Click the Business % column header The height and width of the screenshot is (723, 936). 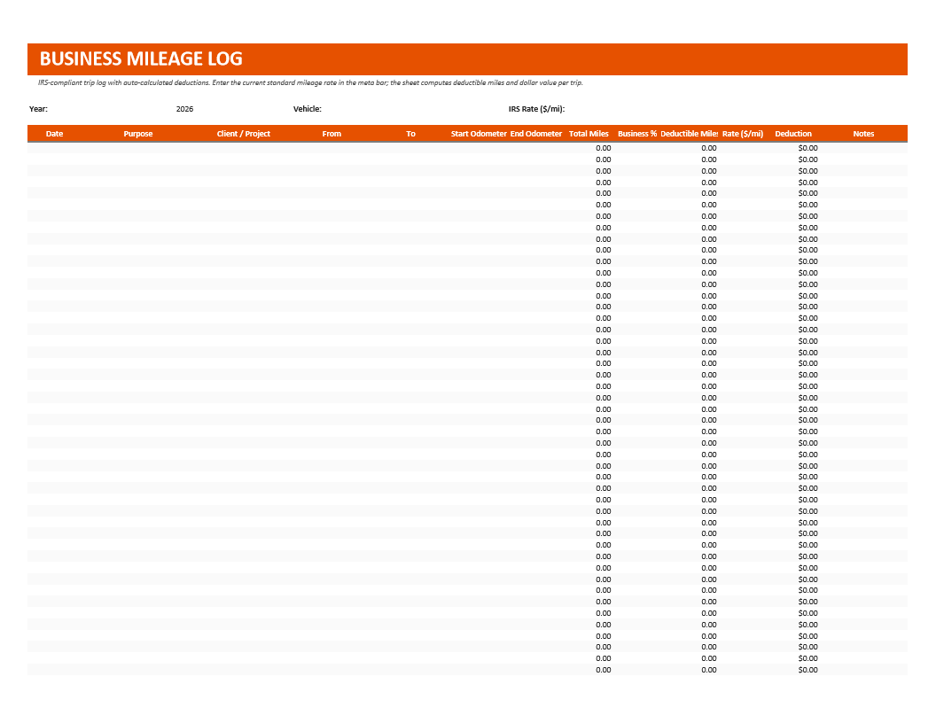637,134
